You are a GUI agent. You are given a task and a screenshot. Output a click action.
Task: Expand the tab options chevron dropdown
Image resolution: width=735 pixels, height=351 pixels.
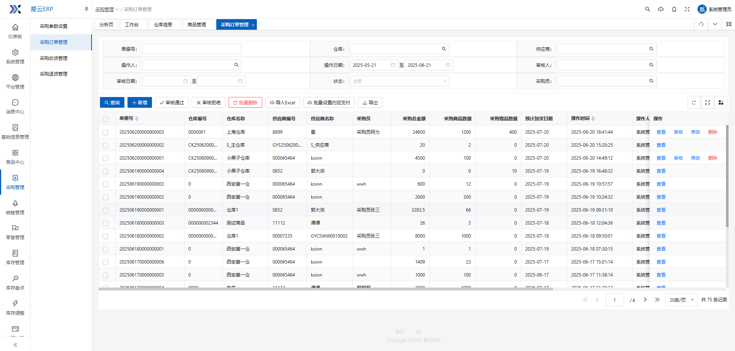(x=715, y=24)
